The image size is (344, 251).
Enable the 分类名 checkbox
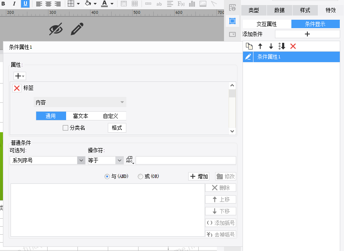pyautogui.click(x=65, y=128)
